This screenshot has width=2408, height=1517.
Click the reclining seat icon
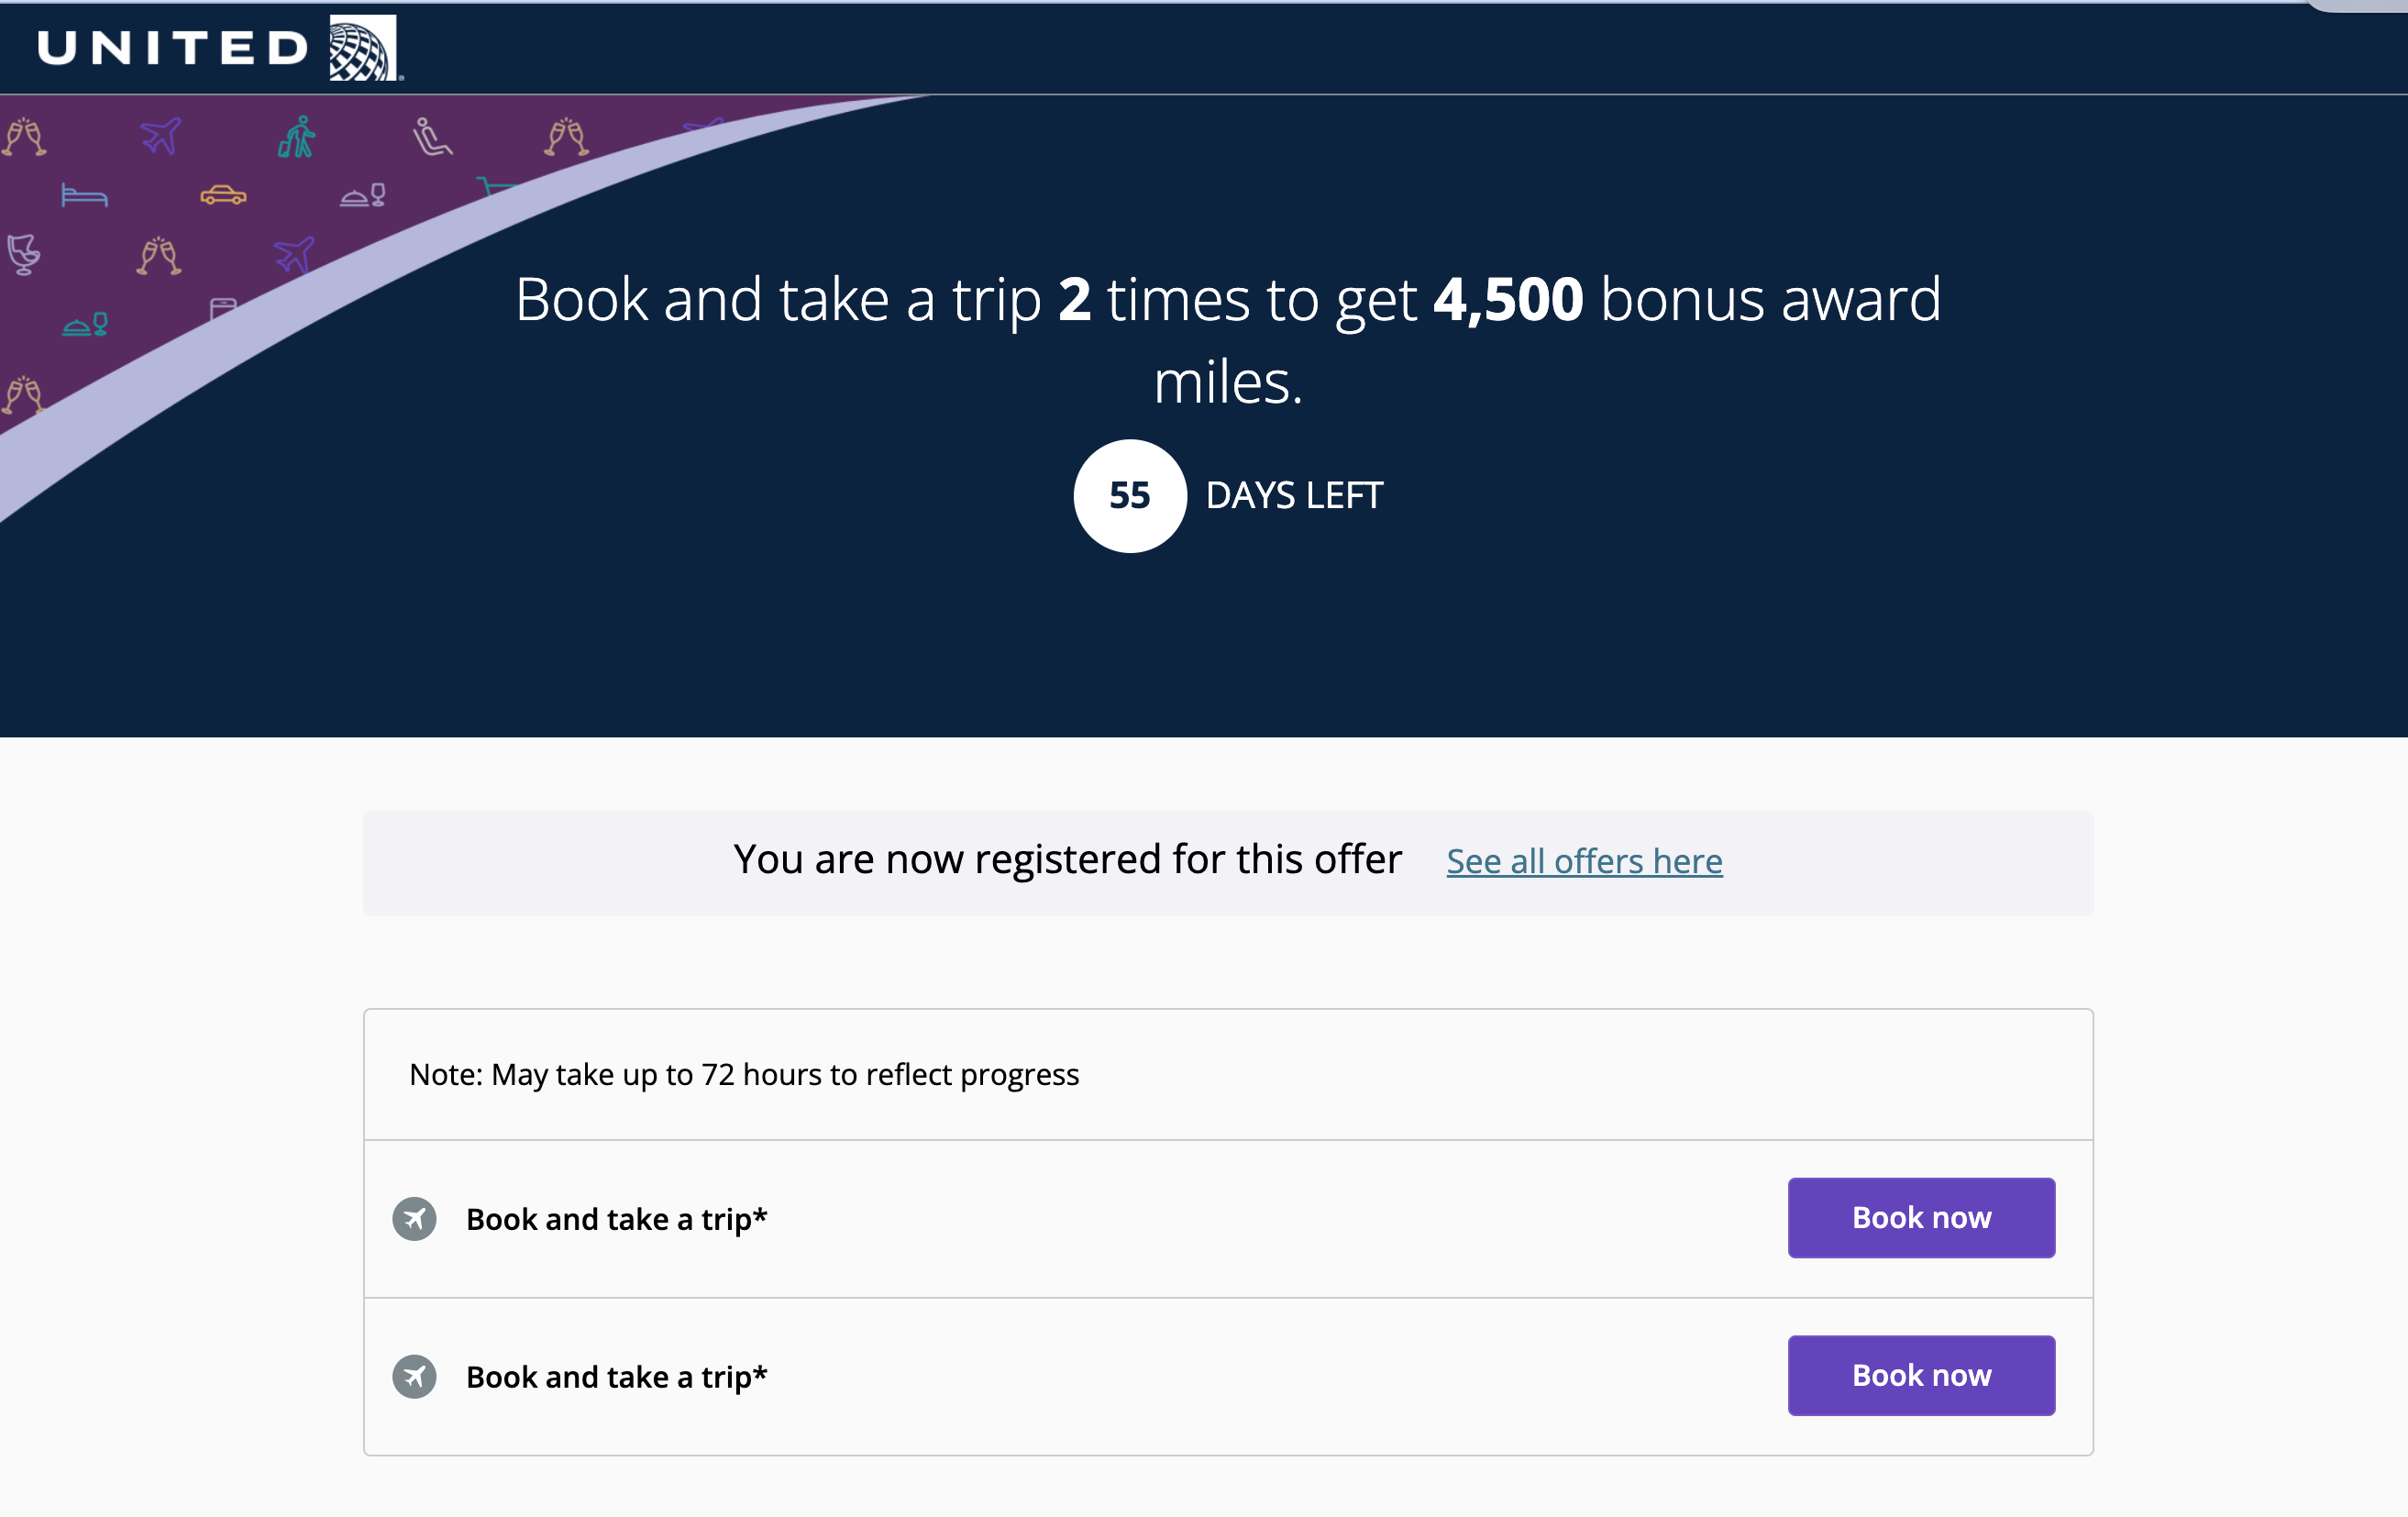432,137
